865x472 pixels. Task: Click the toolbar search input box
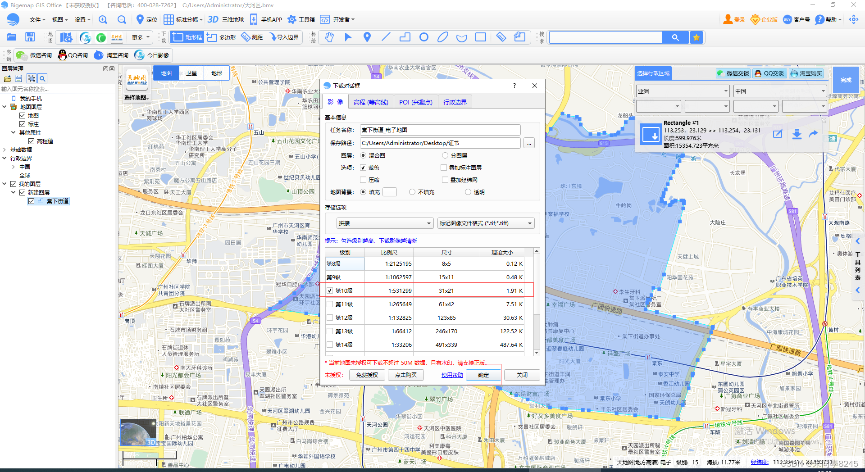(x=605, y=37)
